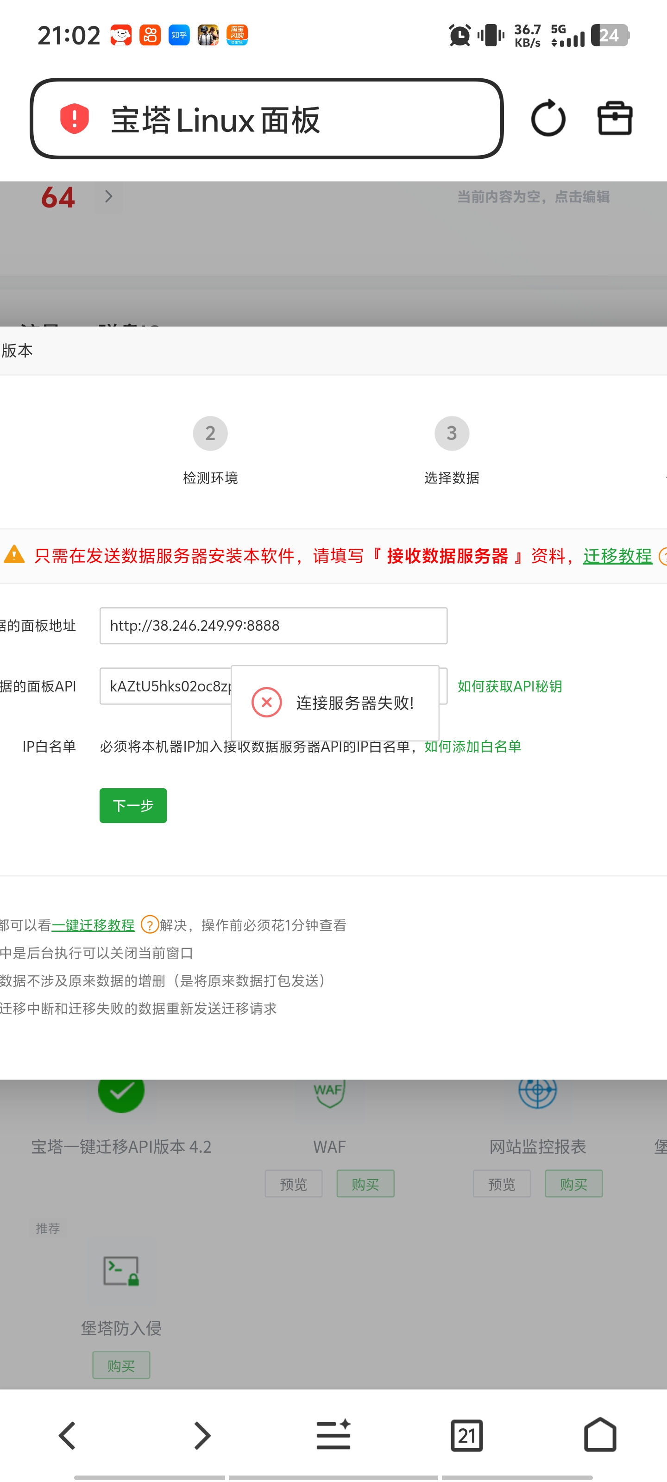Go to the browser home page icon
The width and height of the screenshot is (667, 1482).
[x=600, y=1434]
